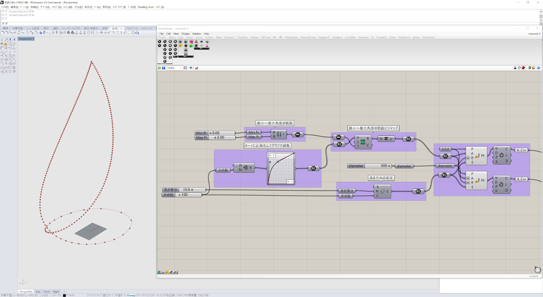Screen dimensions: 543x297
Task: Open the 156% zoom level dropdown
Action: click(x=181, y=68)
